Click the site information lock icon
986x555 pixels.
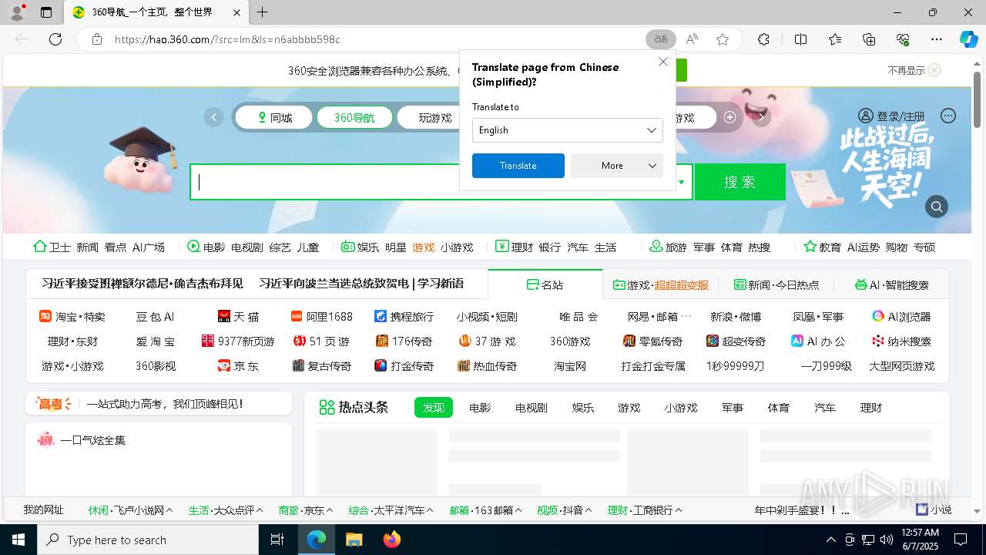[96, 39]
